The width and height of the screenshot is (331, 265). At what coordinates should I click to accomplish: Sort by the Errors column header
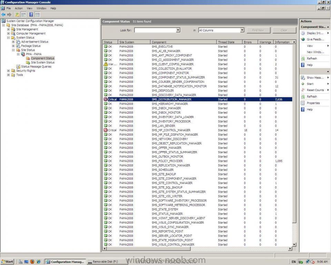point(250,42)
